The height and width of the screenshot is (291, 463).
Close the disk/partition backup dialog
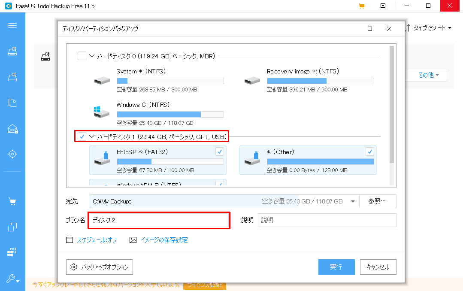pyautogui.click(x=389, y=29)
